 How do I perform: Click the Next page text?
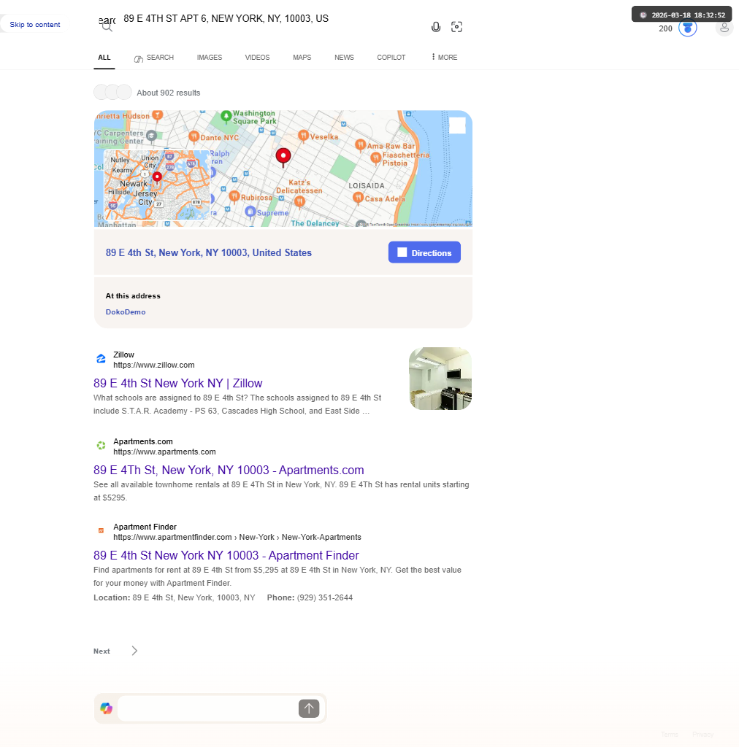pos(102,651)
